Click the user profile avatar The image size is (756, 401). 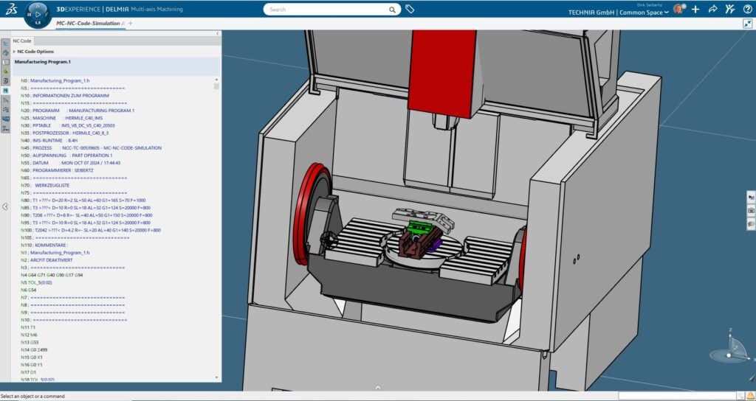(x=678, y=10)
